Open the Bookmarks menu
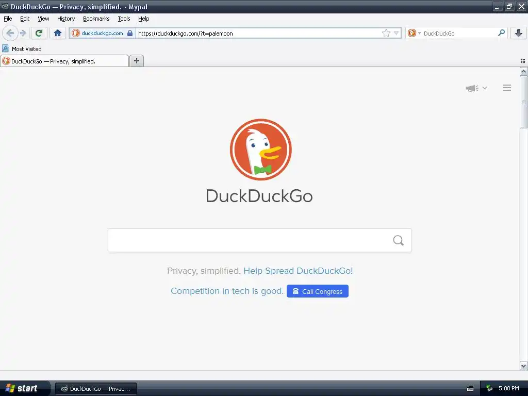The height and width of the screenshot is (396, 528). tap(96, 19)
